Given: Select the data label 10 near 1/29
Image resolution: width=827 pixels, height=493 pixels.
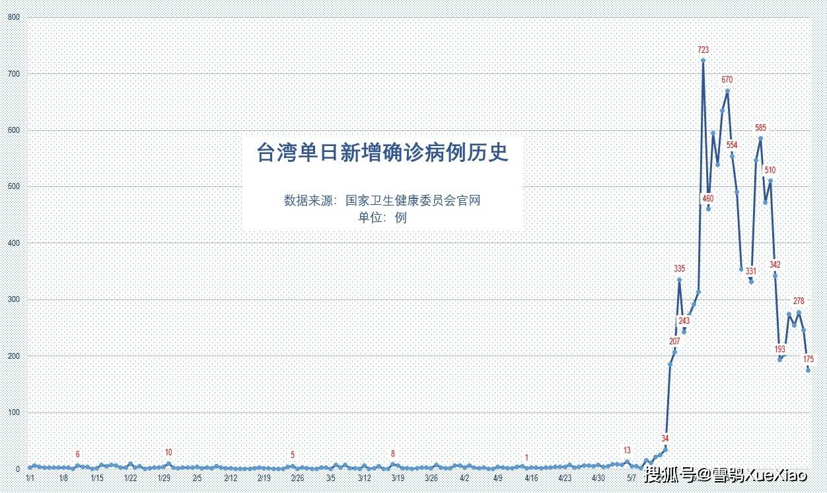Looking at the screenshot, I should point(168,452).
